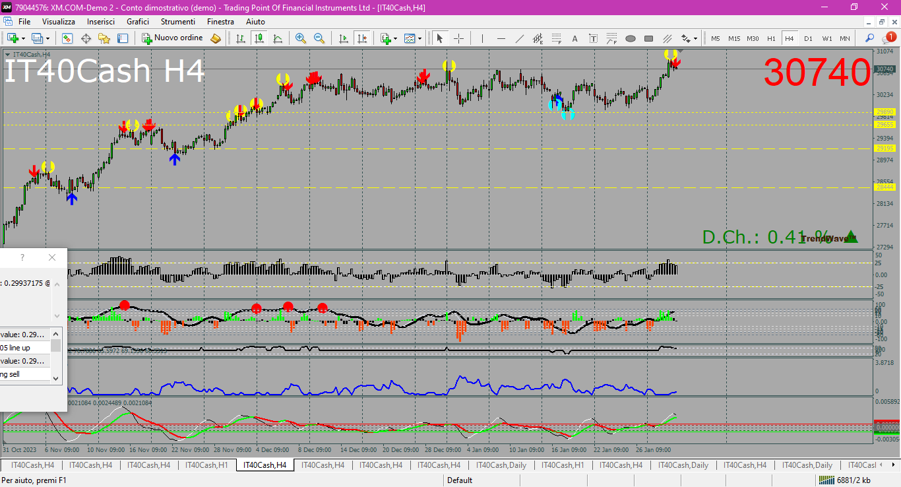This screenshot has width=901, height=487.
Task: Set timeframe to MN
Action: [845, 38]
